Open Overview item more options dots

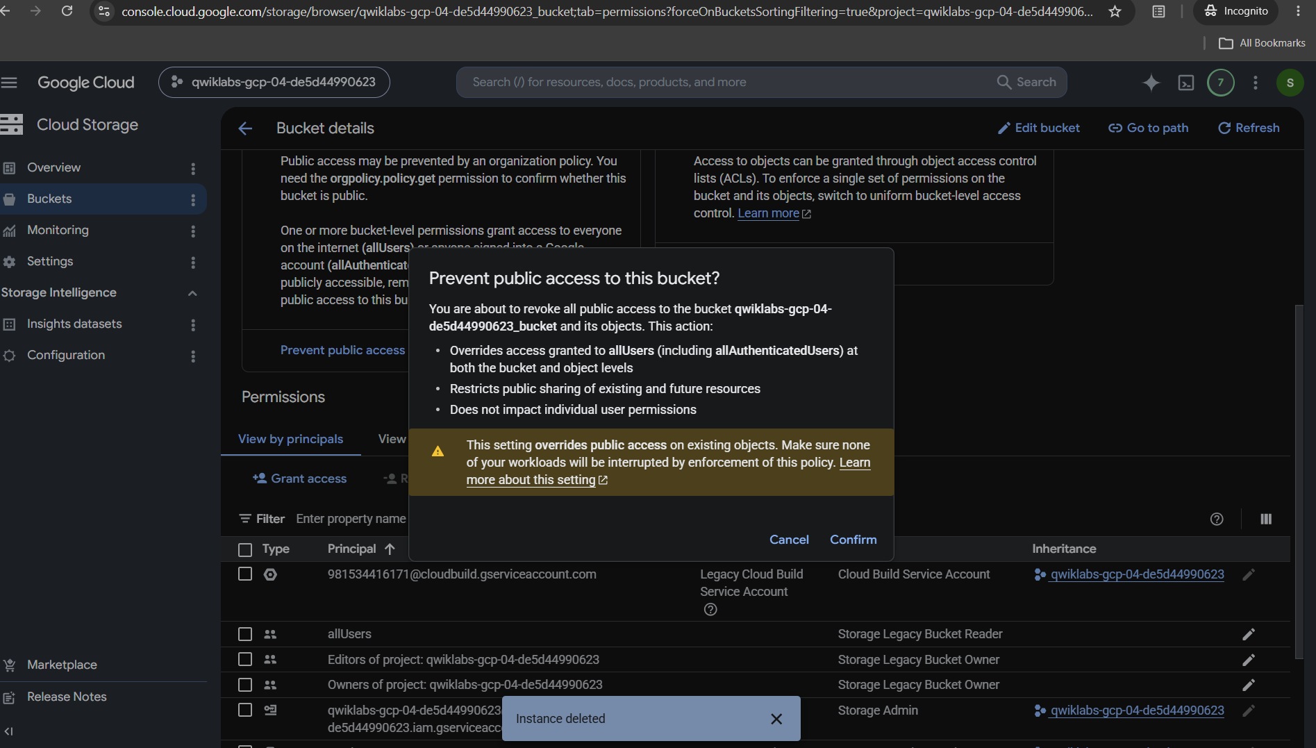tap(193, 168)
